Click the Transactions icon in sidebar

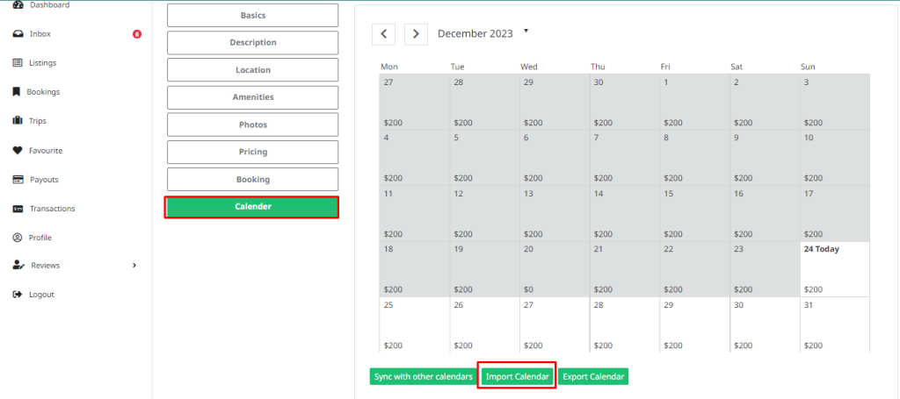click(18, 209)
